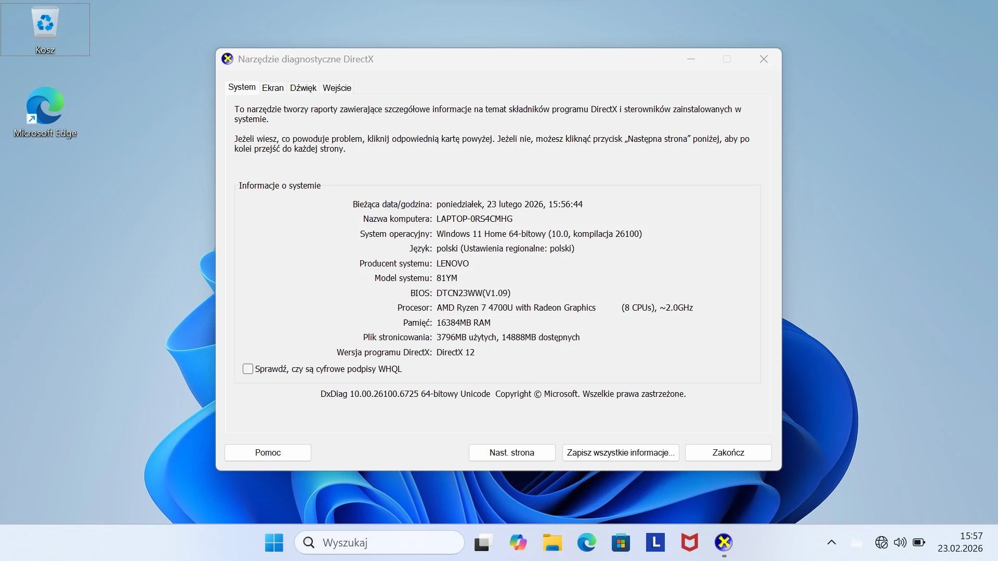Image resolution: width=998 pixels, height=561 pixels.
Task: Open Copilot from the taskbar
Action: click(x=518, y=542)
